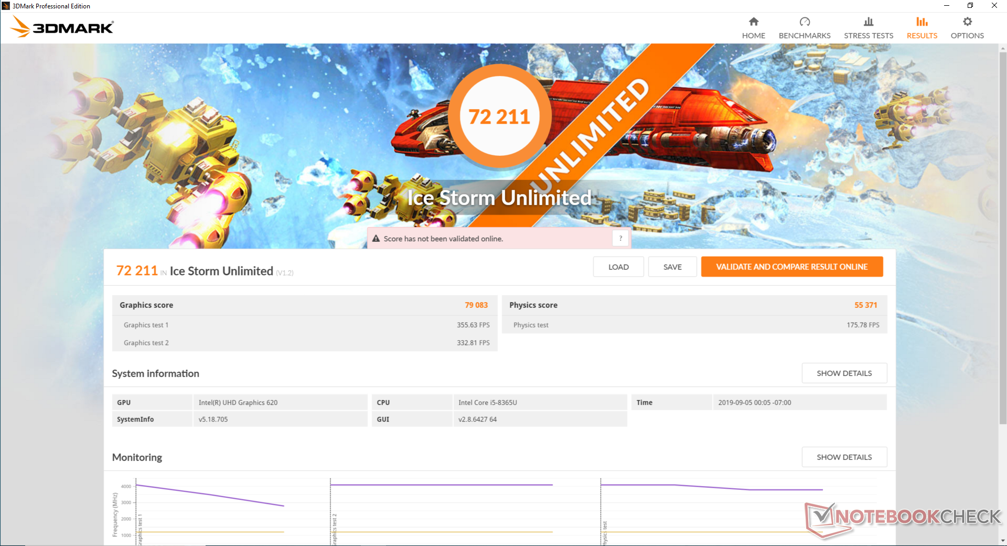Click the SAVE button
Screen dimensions: 1007x546
[672, 266]
